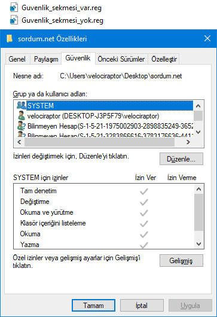
Task: Select the Guvenlik_sekmesi_var.reg file icon
Action: coord(14,8)
